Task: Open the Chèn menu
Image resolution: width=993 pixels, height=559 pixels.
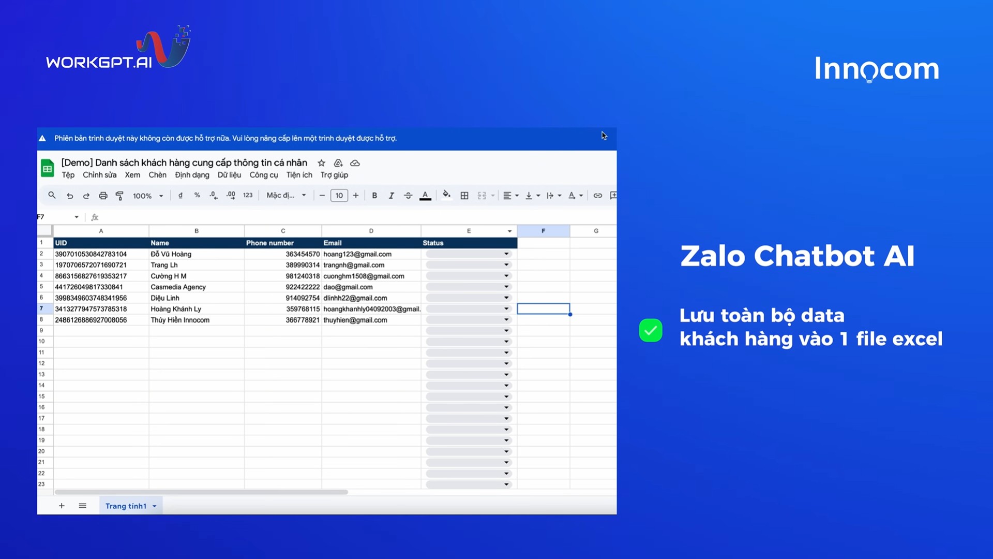Action: coord(158,175)
